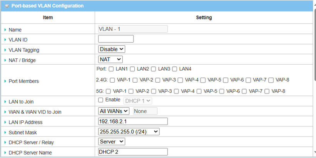Expand the DHCP Server / Relay dropdown
316x158 pixels.
point(112,141)
